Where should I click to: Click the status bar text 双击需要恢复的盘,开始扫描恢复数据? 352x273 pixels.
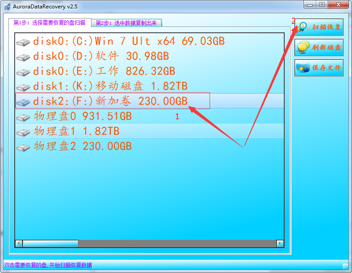point(48,265)
